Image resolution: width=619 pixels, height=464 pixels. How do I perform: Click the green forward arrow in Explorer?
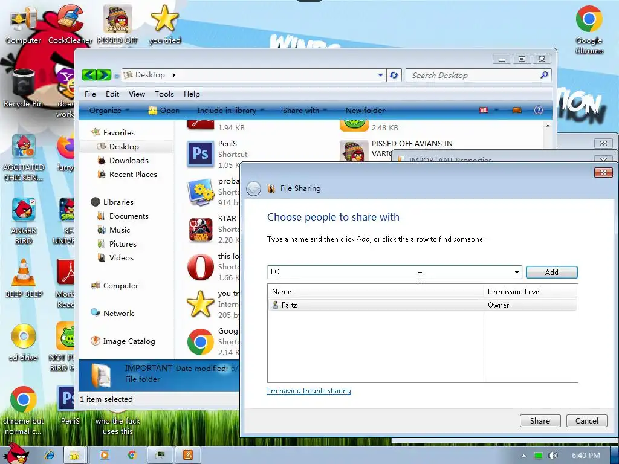[104, 74]
